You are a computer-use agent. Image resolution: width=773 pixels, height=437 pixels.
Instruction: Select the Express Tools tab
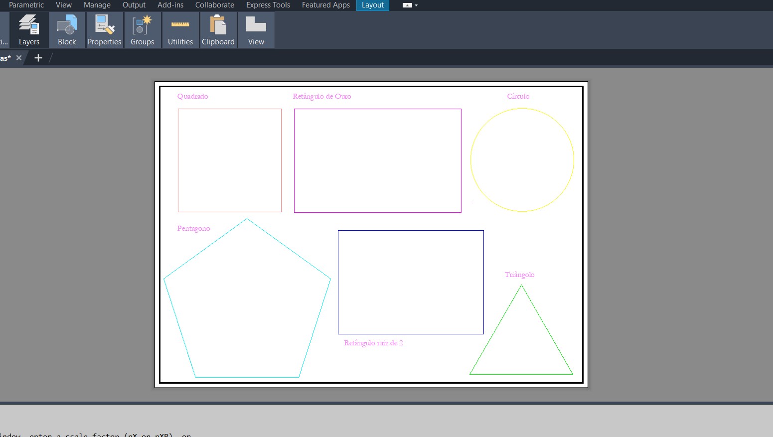[x=268, y=5]
